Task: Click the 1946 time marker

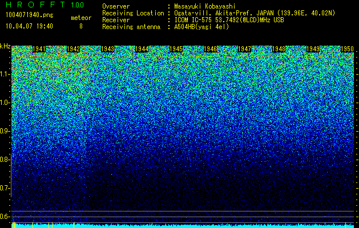Action: (x=211, y=49)
